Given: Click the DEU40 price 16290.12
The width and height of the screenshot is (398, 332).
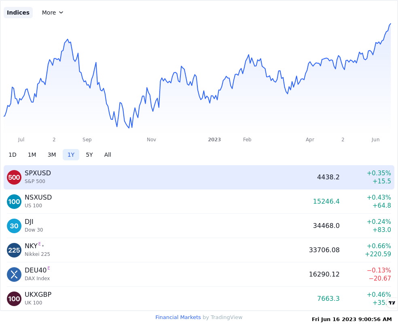Looking at the screenshot, I should (x=324, y=275).
